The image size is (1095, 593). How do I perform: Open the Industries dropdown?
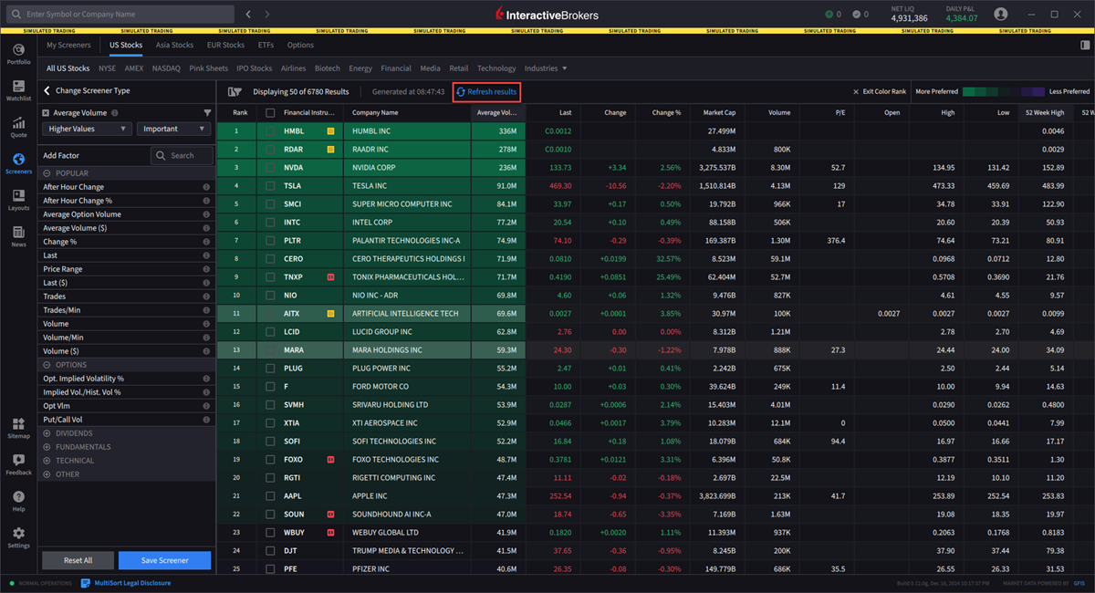pos(546,68)
